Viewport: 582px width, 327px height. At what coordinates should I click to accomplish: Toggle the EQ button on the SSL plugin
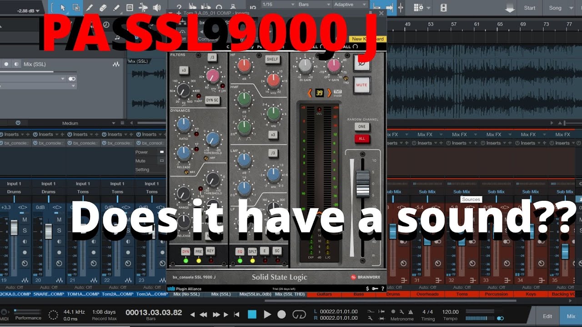[x=240, y=251]
